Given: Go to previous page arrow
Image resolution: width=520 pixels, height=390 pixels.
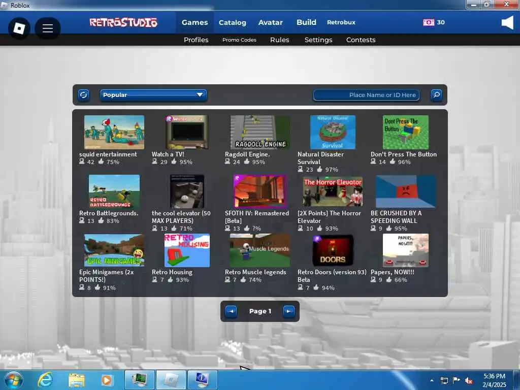Looking at the screenshot, I should (x=231, y=311).
